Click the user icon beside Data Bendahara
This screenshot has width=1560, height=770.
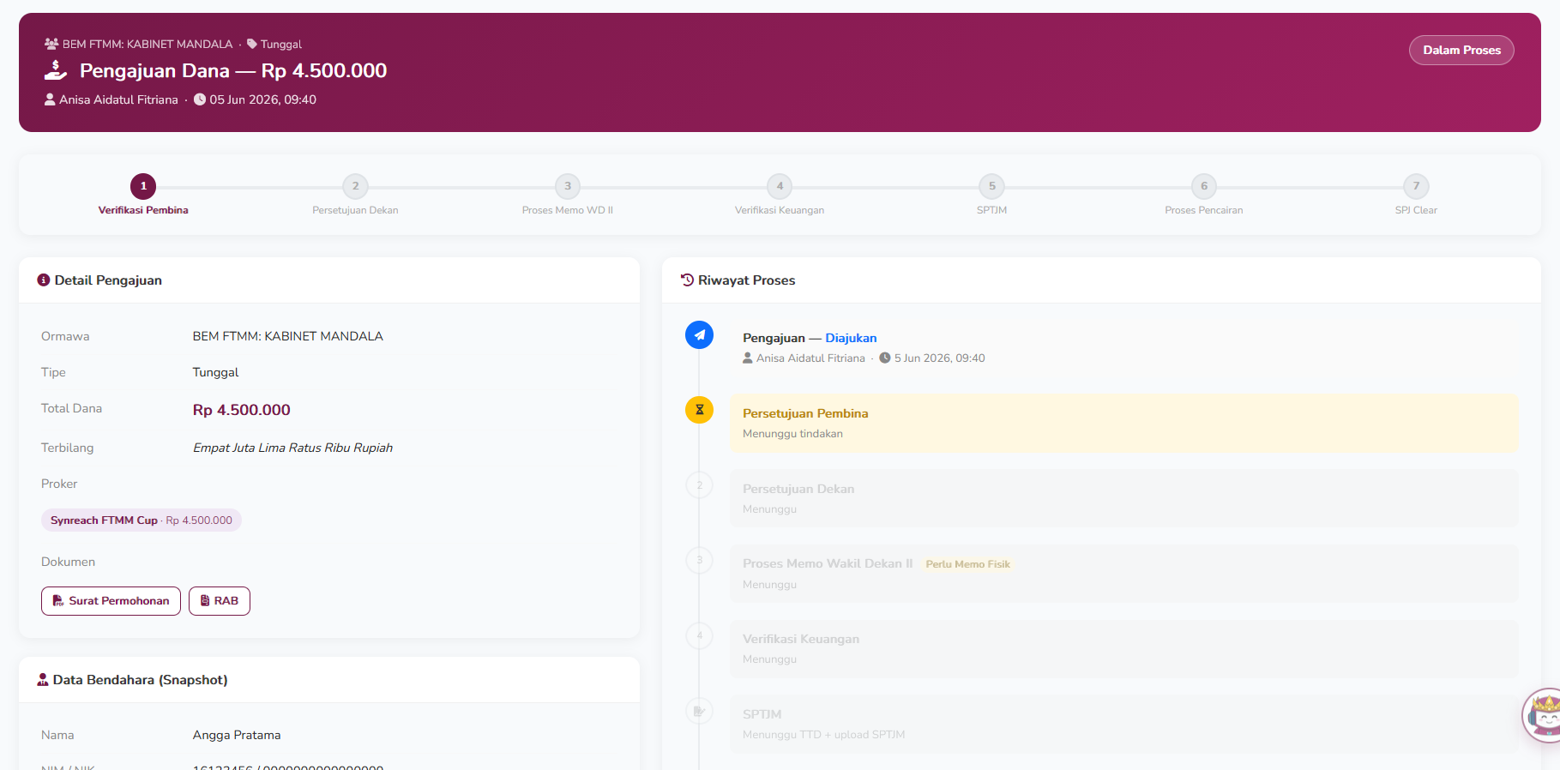tap(43, 680)
